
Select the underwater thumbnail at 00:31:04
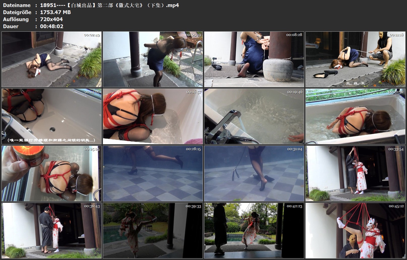point(254,174)
